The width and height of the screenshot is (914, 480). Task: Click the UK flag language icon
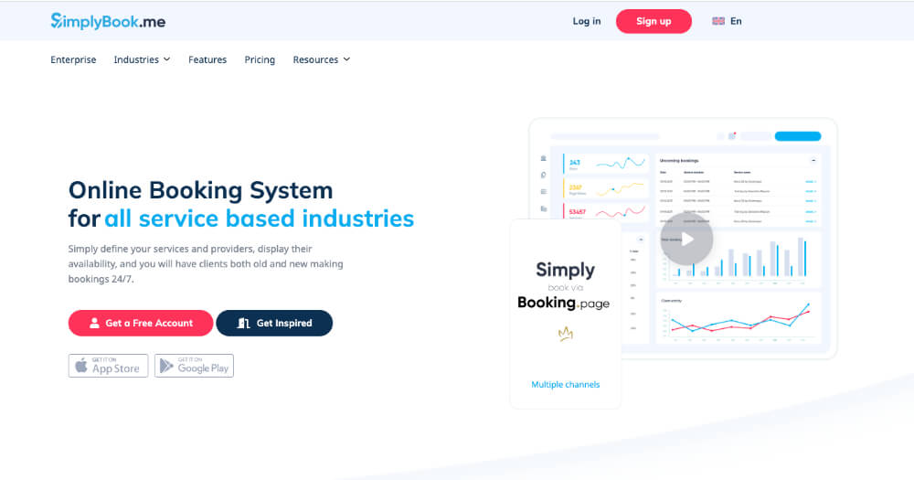coord(718,21)
